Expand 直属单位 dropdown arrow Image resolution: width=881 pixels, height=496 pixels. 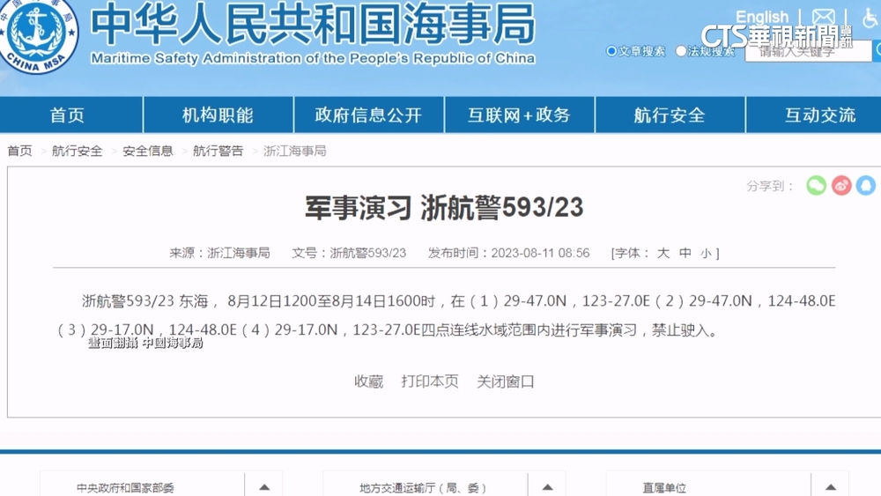831,487
